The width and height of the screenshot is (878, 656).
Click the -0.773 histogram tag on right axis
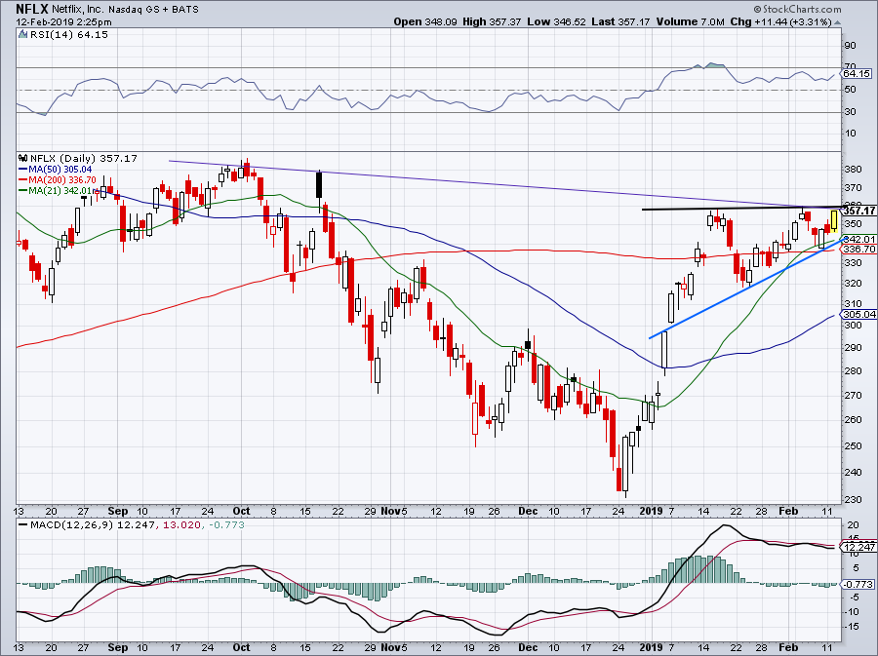tap(858, 585)
